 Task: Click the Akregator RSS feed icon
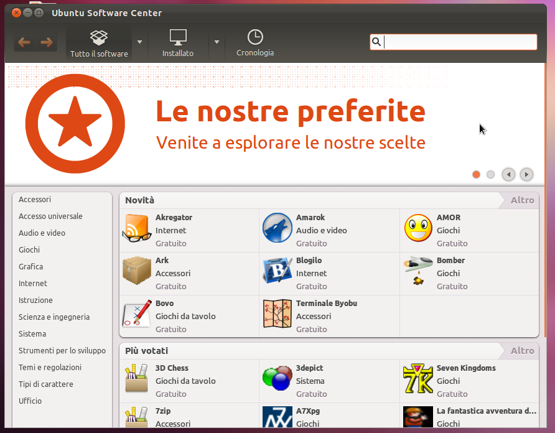pos(137,228)
